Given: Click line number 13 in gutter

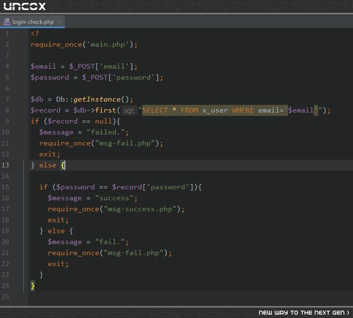Looking at the screenshot, I should tap(5, 165).
